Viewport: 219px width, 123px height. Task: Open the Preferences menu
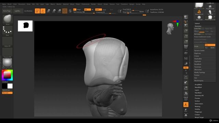click(x=86, y=4)
